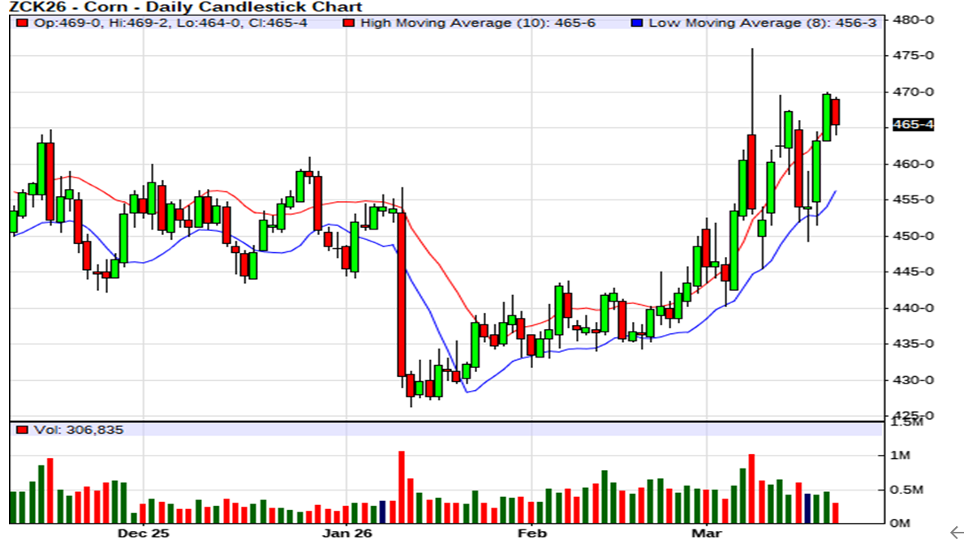Click the last red candlestick at far right

[x=836, y=112]
